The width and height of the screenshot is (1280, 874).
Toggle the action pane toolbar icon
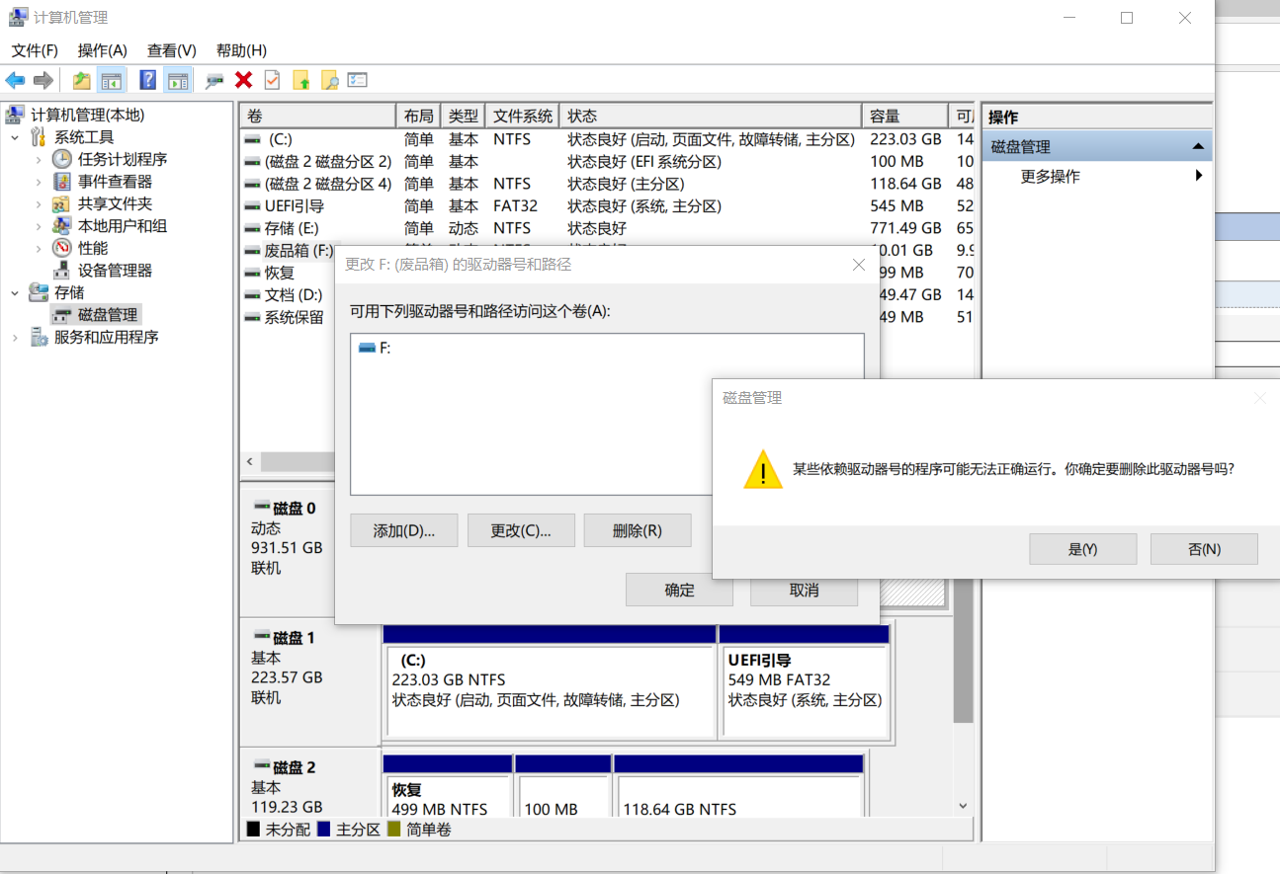point(179,80)
